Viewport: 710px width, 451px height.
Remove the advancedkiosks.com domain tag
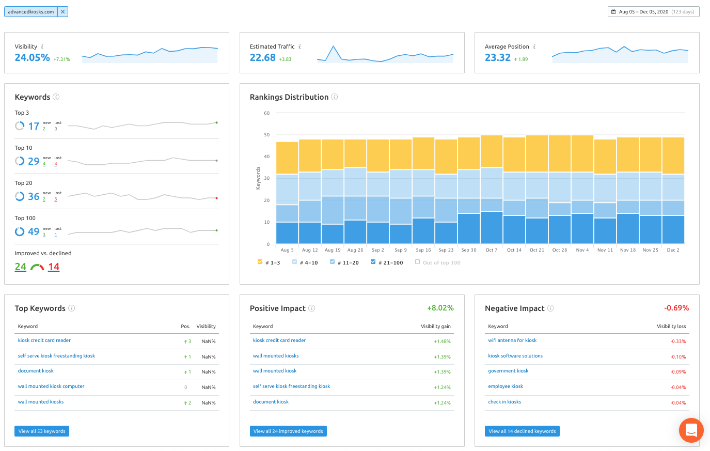point(62,11)
